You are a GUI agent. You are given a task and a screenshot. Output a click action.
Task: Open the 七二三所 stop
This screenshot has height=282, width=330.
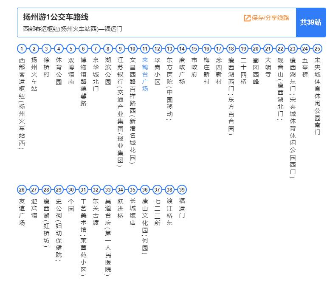click(x=157, y=212)
